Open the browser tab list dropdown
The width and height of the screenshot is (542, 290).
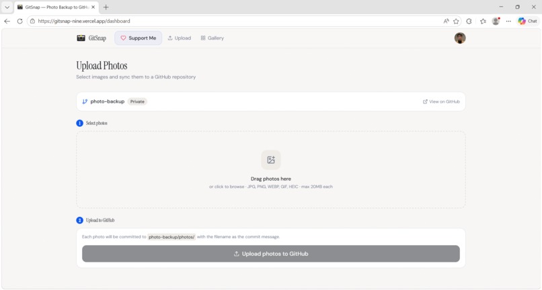click(7, 7)
